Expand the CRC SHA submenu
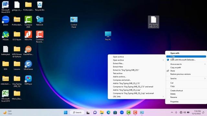Viewport: 207px width, 116px height. coord(136,97)
